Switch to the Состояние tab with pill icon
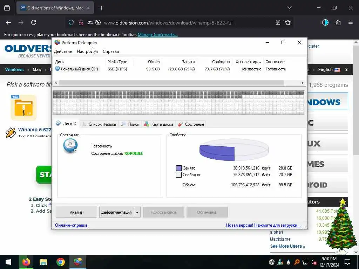This screenshot has height=269, width=359. click(191, 124)
